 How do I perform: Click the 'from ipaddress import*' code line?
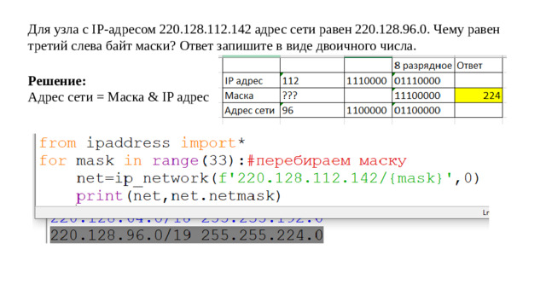[x=142, y=142]
